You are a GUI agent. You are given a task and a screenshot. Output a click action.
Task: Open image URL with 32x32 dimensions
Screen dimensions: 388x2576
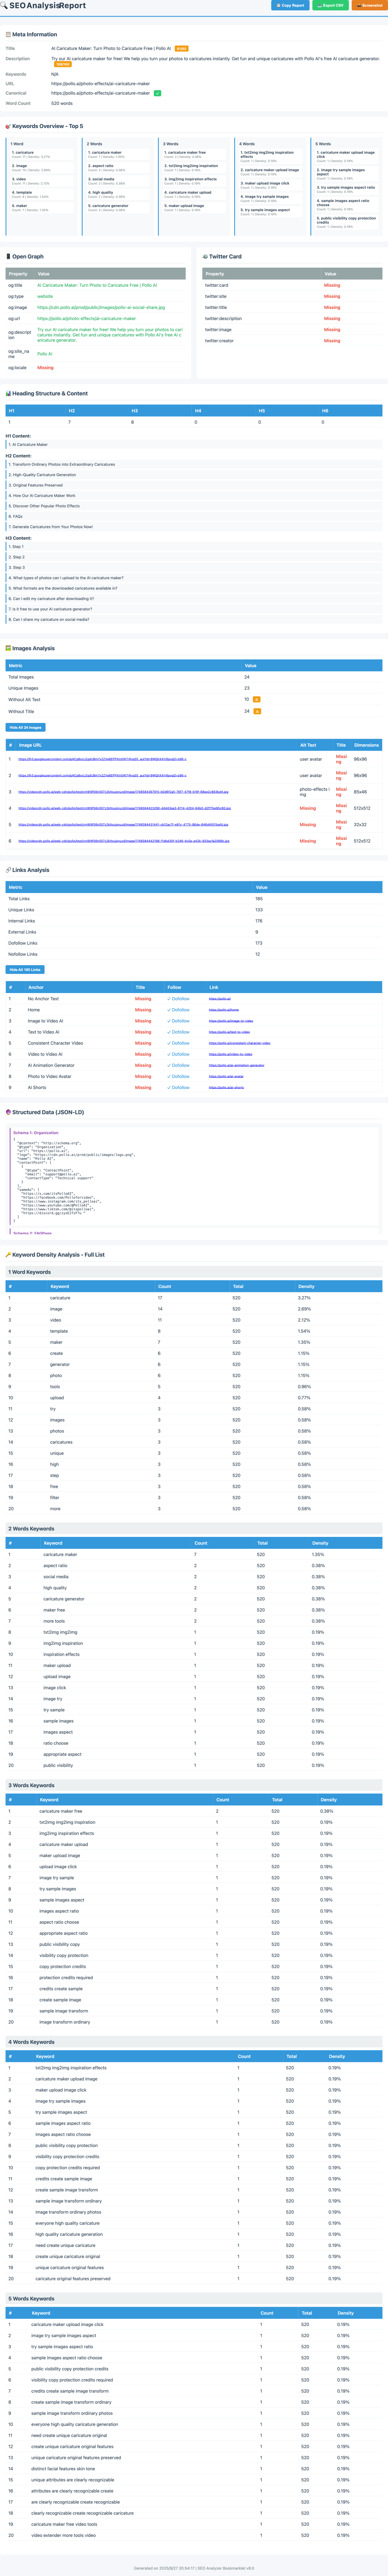pyautogui.click(x=123, y=825)
